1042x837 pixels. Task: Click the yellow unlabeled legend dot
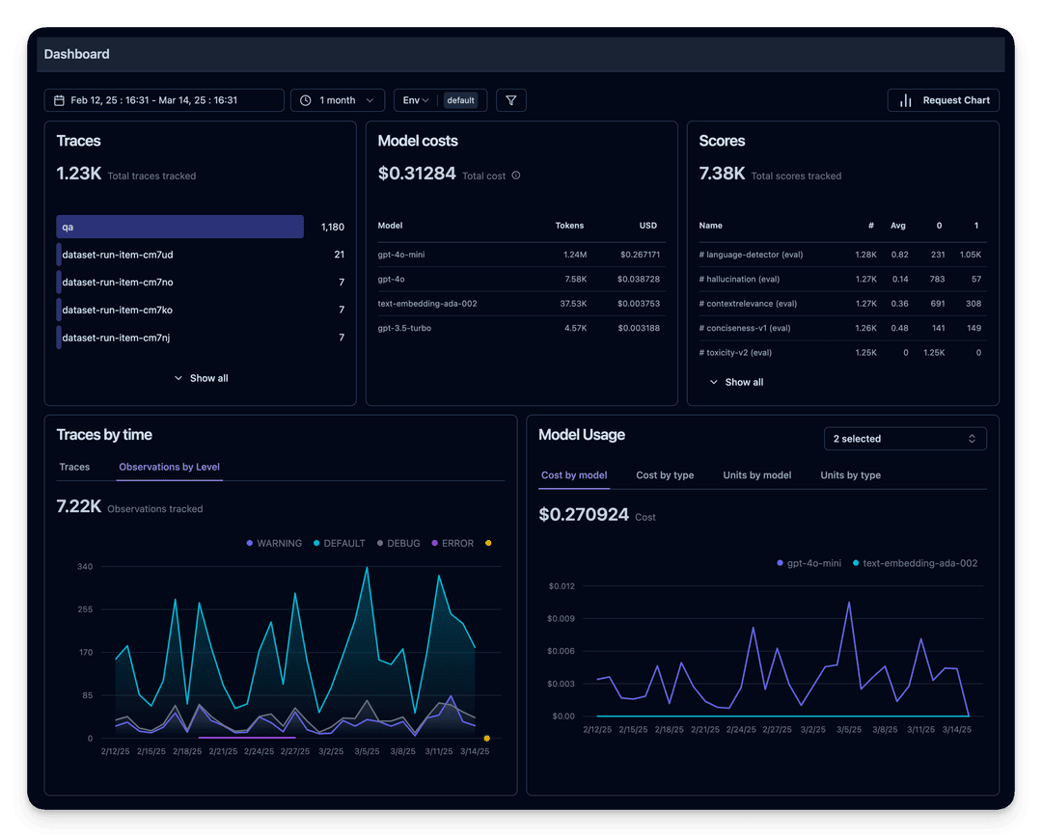[x=488, y=544]
